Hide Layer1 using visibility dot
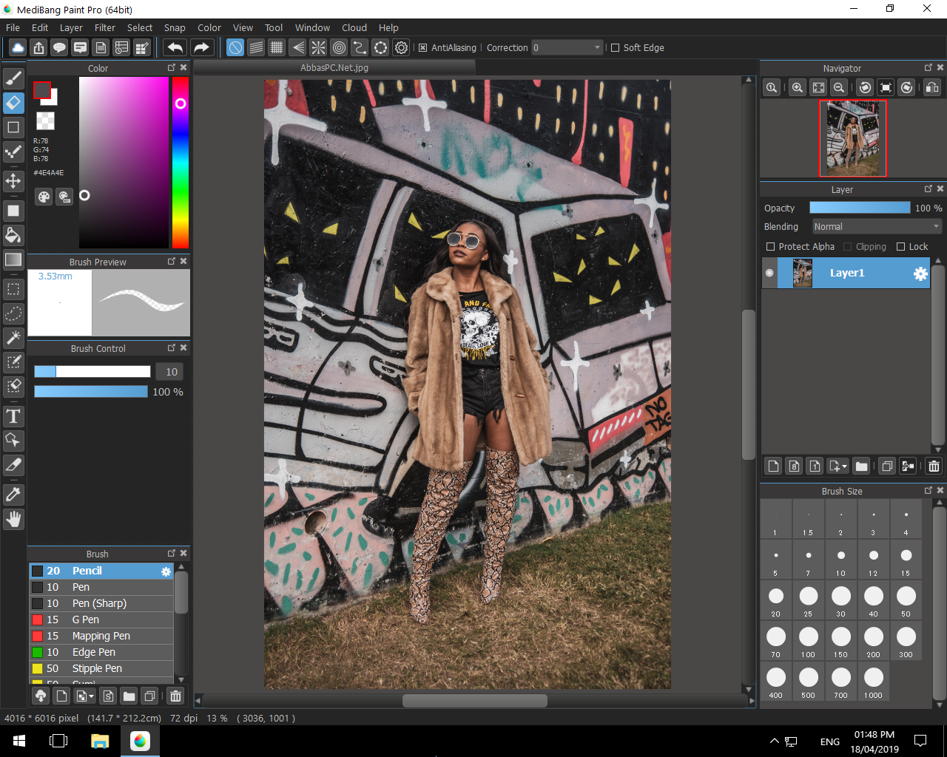This screenshot has width=947, height=757. pos(769,274)
